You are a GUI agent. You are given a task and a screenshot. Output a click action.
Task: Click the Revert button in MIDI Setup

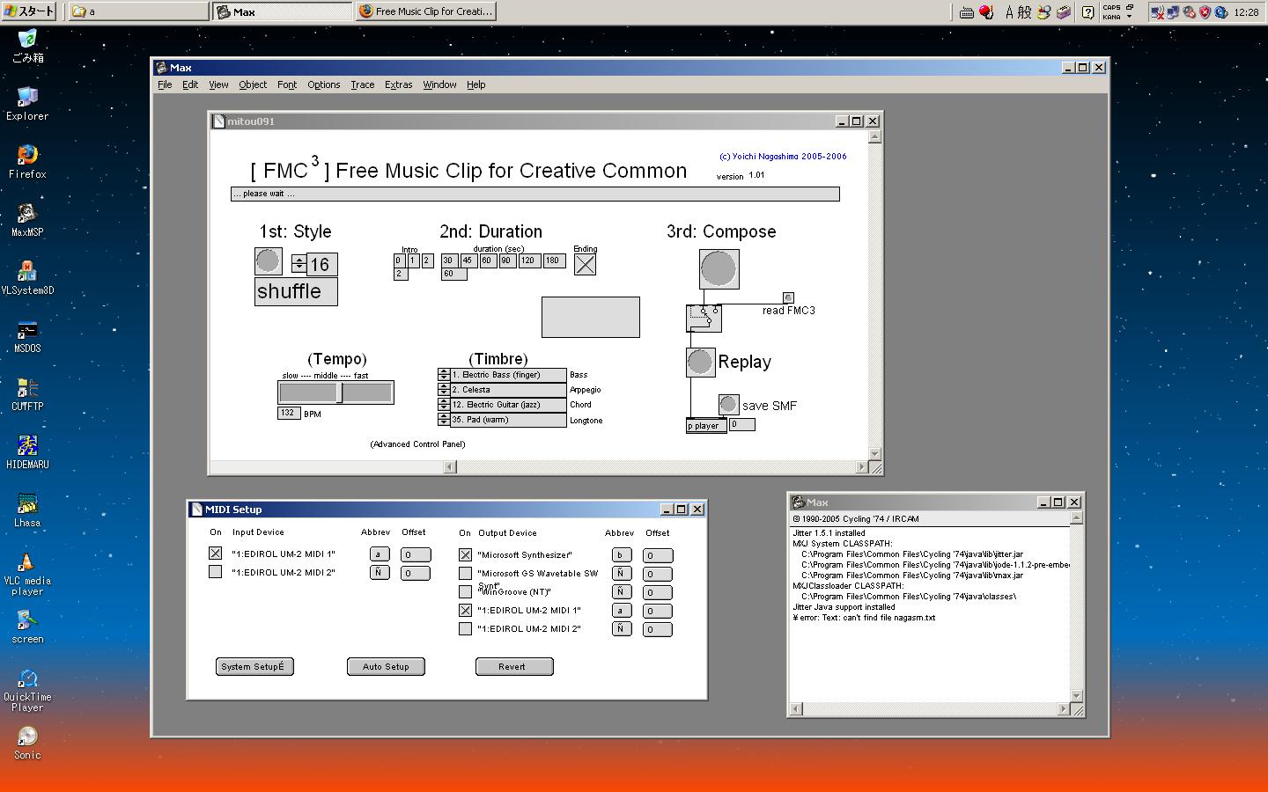click(x=514, y=666)
